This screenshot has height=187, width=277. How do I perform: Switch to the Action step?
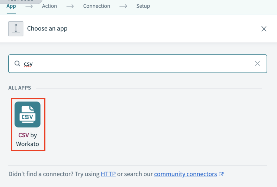click(x=49, y=6)
